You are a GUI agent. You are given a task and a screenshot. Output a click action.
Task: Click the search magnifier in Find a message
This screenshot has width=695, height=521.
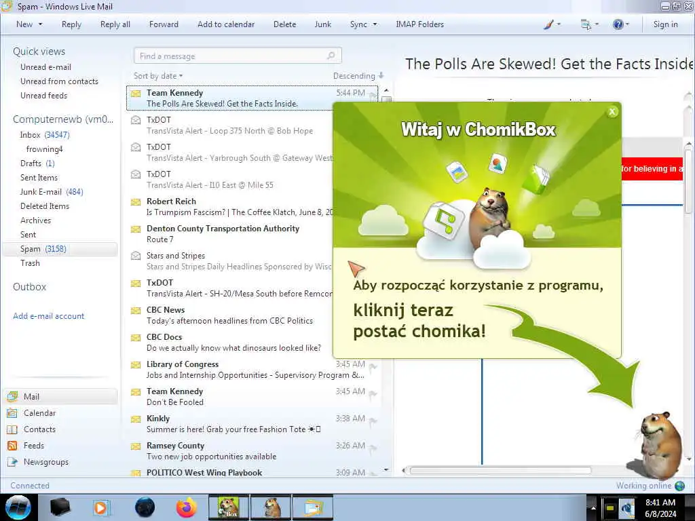[x=331, y=56]
